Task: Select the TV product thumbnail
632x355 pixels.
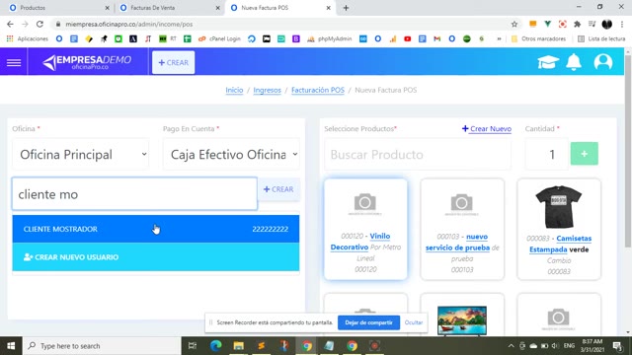Action: coord(462,320)
